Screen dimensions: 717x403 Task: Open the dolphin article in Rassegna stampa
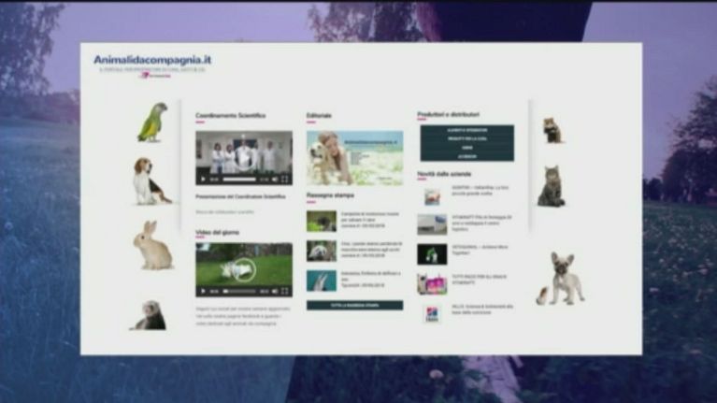(321, 281)
